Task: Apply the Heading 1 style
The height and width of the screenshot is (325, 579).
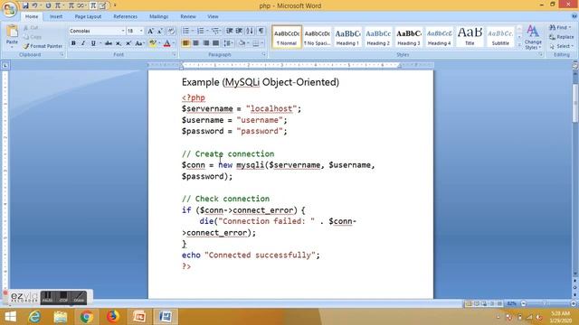Action: coord(347,37)
